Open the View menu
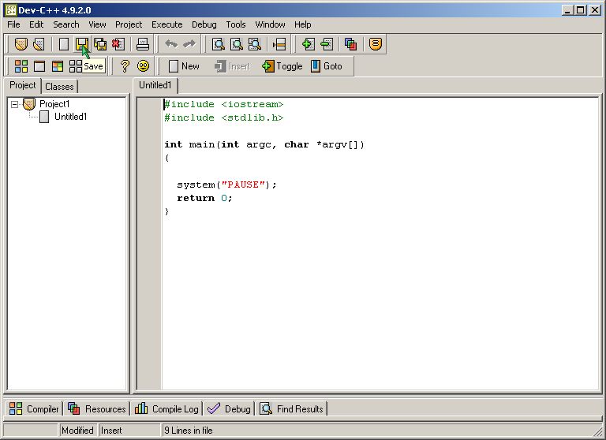 point(97,24)
